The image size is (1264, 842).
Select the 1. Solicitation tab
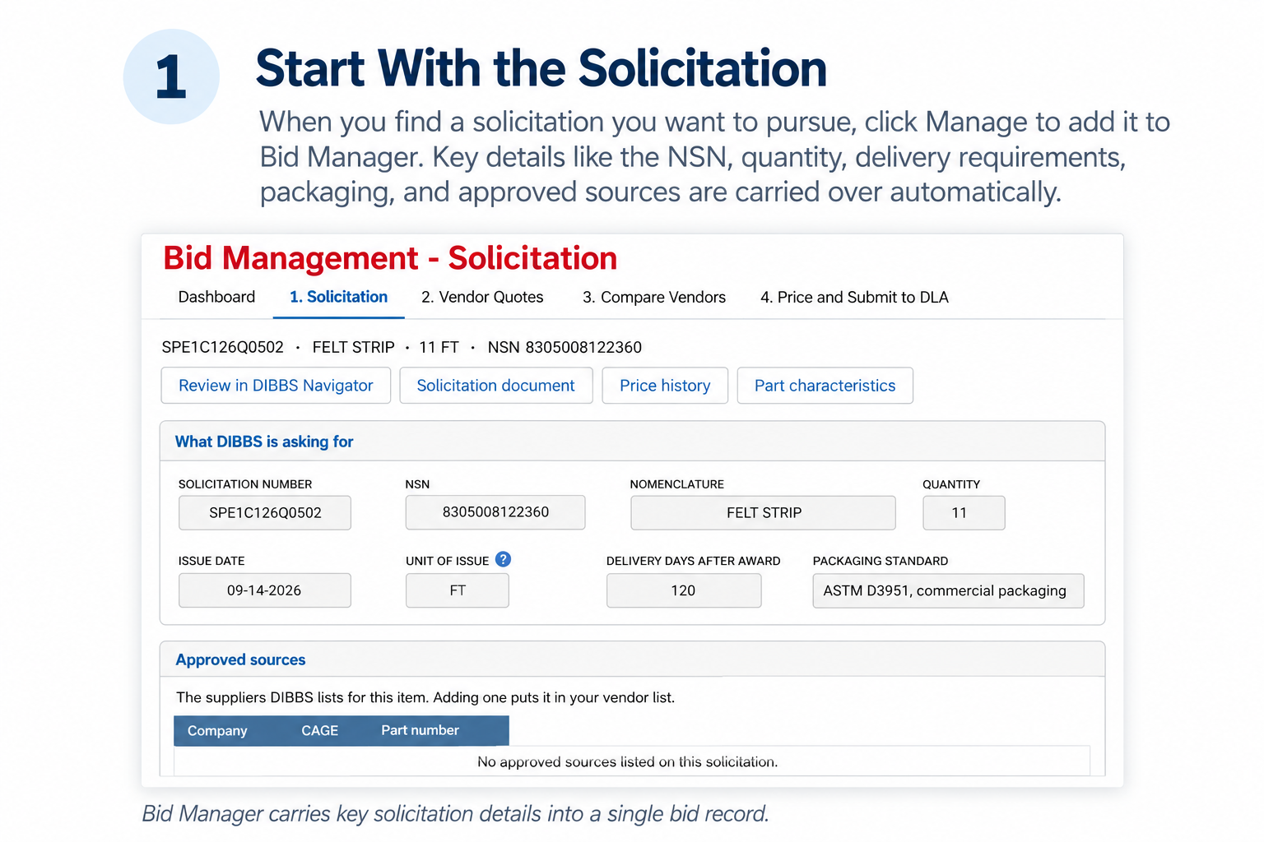(338, 297)
